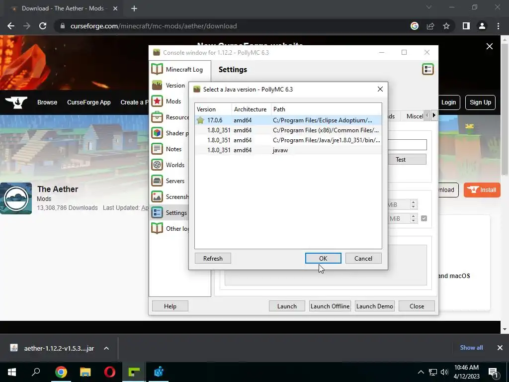Image resolution: width=509 pixels, height=382 pixels.
Task: Open the Minecraft Log page icon
Action: (x=157, y=69)
